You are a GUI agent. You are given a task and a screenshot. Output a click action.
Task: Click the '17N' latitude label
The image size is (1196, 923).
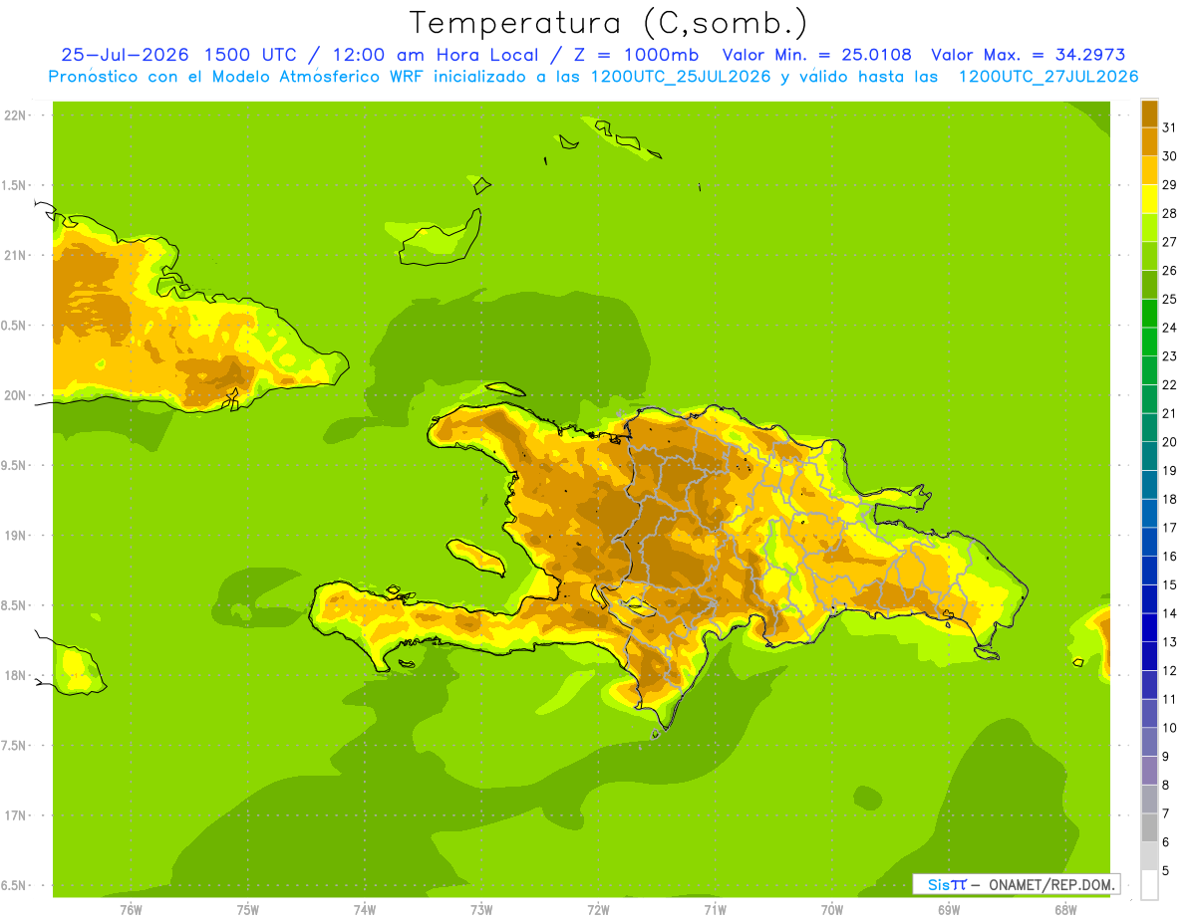click(x=16, y=816)
